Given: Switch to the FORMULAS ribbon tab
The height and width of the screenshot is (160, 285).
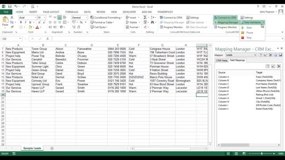Looking at the screenshot, I should point(72,12).
